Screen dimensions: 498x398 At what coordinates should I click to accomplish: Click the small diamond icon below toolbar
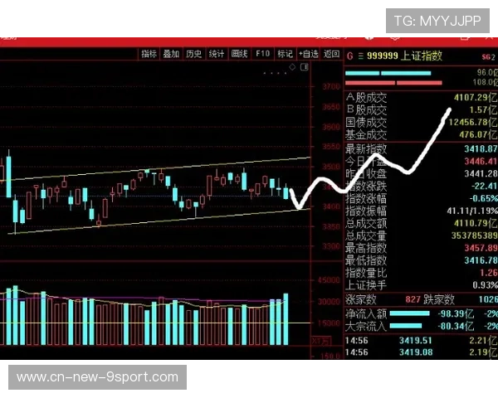click(292, 66)
